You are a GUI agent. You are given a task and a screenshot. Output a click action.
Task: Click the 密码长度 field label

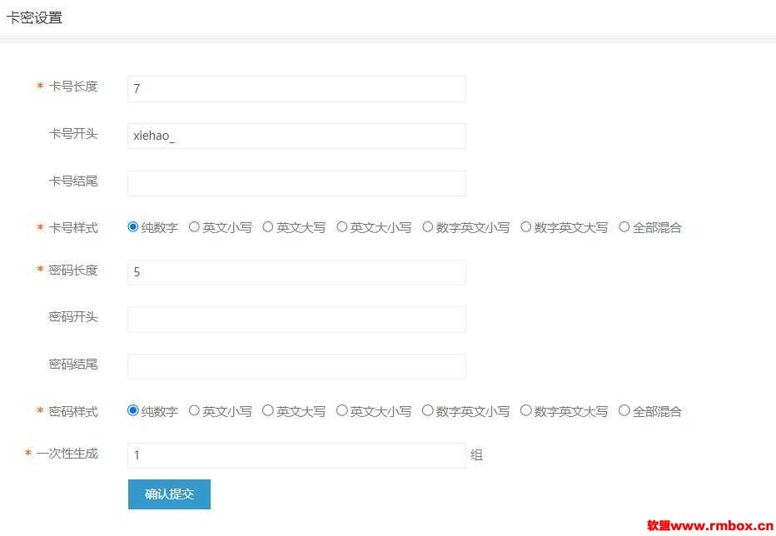(73, 270)
